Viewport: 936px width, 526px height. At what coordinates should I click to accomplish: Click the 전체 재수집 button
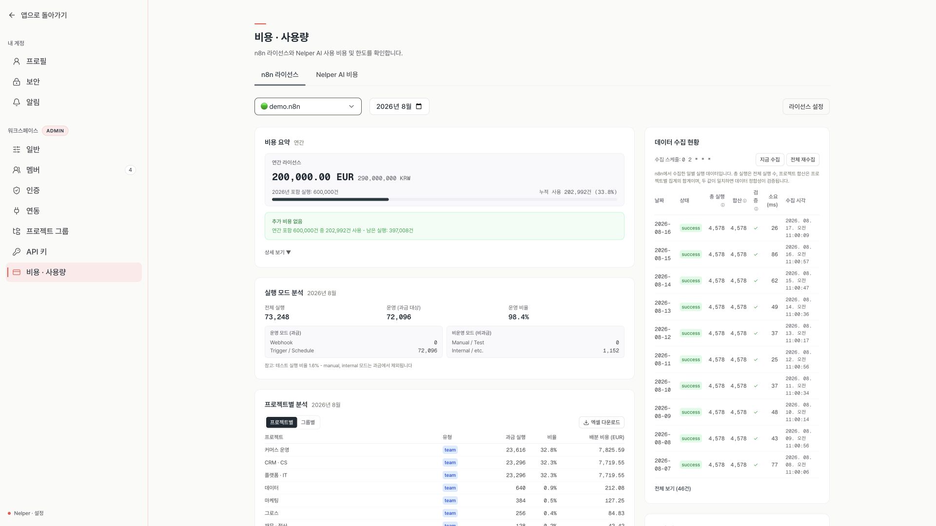pyautogui.click(x=802, y=160)
